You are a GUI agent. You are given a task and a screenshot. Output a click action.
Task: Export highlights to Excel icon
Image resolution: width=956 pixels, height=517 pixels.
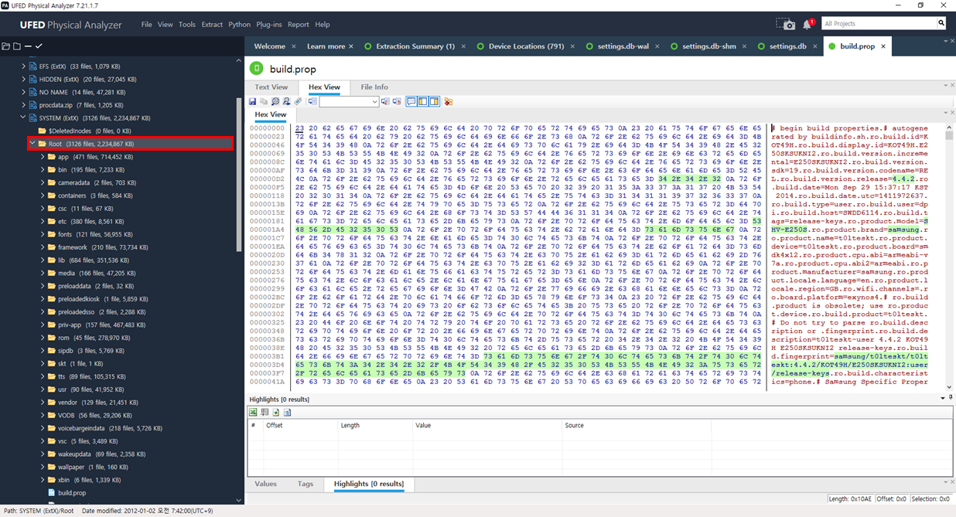coord(253,413)
